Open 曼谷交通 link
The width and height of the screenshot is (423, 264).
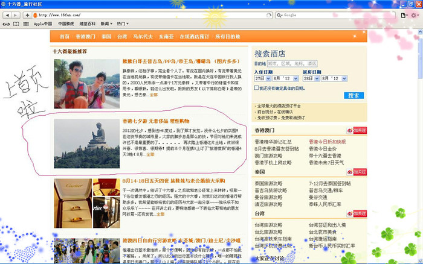[x=318, y=198]
